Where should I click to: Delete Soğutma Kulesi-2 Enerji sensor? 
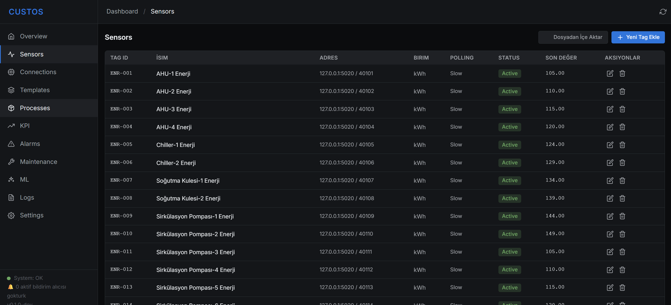click(622, 198)
